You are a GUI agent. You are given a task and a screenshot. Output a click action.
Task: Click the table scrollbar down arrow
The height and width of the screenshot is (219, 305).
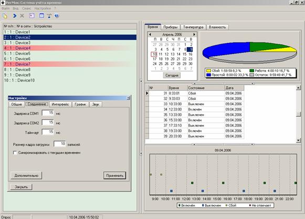pos(298,140)
